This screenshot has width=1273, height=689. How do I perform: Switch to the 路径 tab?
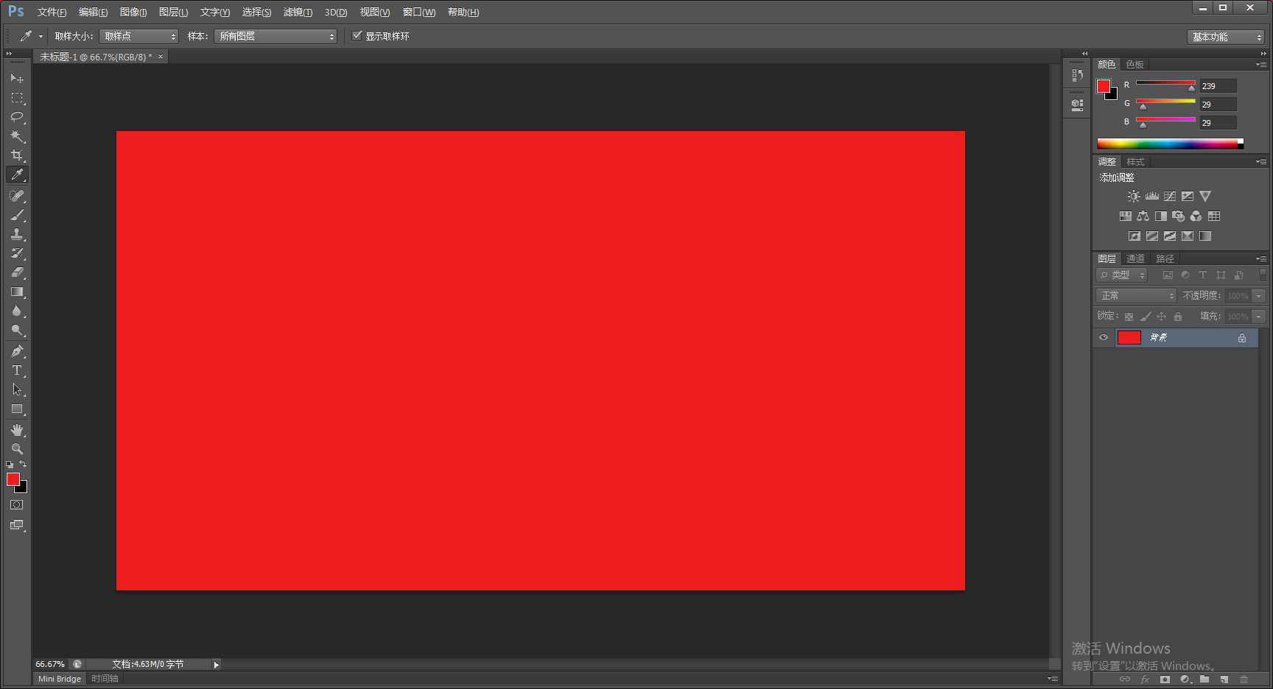(x=1165, y=259)
